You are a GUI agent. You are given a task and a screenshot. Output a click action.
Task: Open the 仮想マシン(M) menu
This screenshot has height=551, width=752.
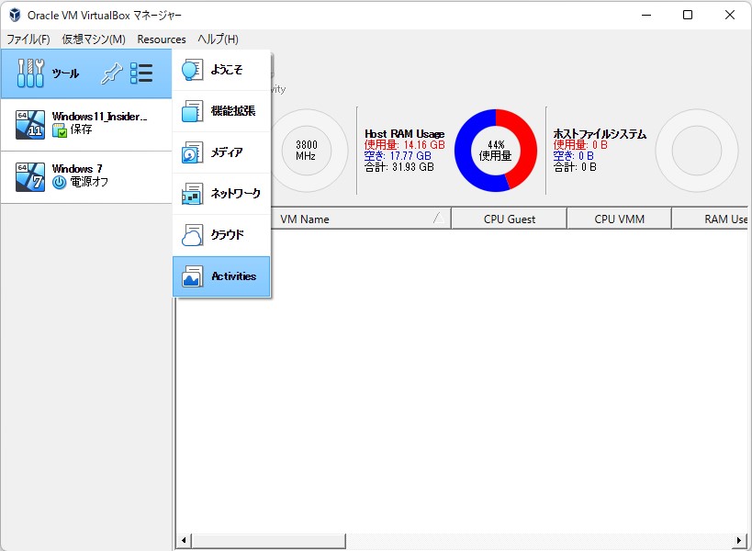pyautogui.click(x=94, y=39)
